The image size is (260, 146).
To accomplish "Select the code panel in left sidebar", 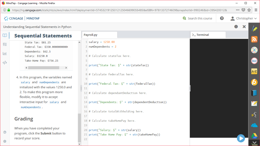I will point(5,62).
